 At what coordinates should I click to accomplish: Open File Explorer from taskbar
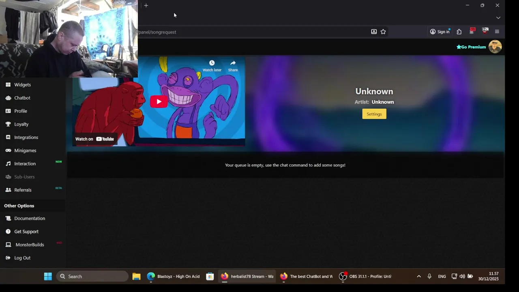tap(136, 277)
